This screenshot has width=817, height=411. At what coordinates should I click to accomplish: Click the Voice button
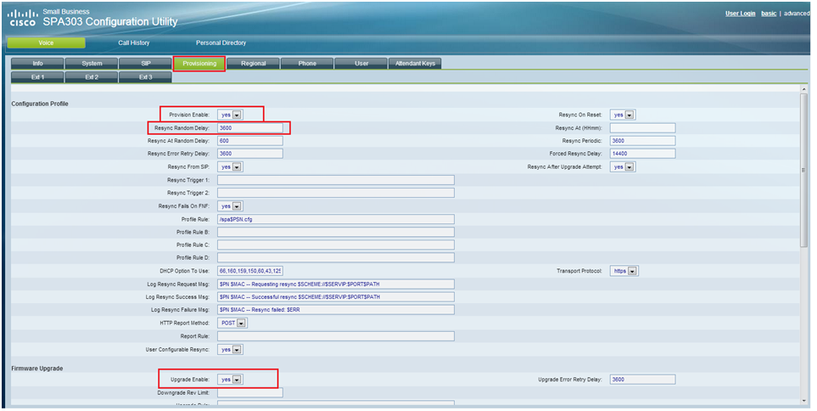(46, 42)
